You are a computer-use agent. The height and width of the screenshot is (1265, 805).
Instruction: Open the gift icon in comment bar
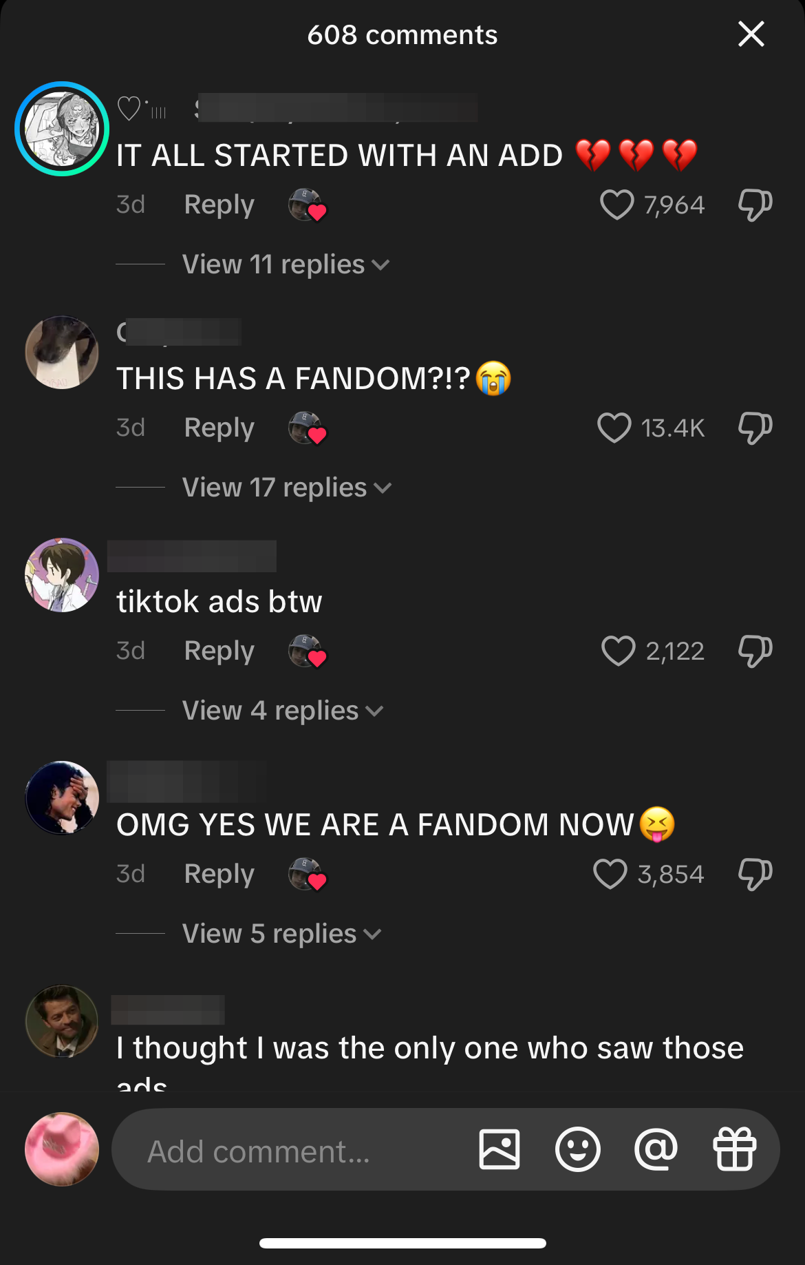[x=735, y=1149]
